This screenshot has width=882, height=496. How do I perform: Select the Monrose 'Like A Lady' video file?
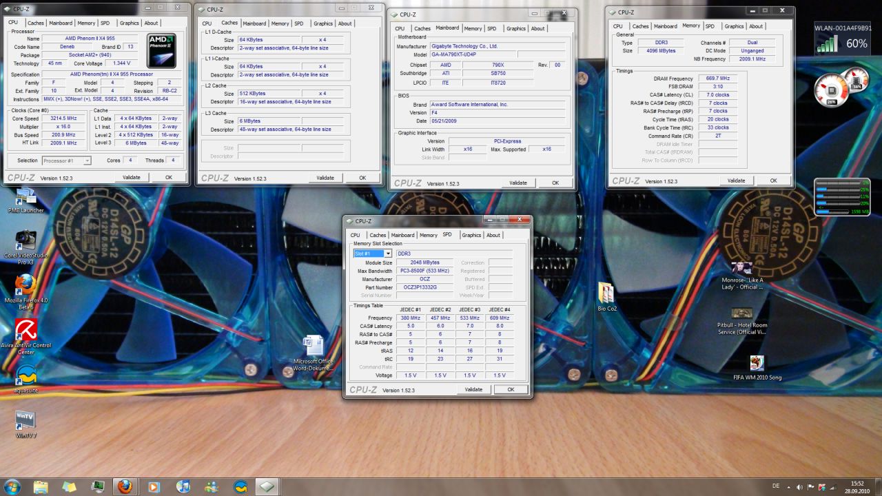click(x=742, y=276)
